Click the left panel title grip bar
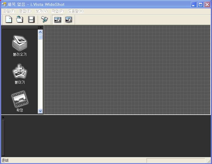This screenshot has height=164, width=212. tap(20, 28)
